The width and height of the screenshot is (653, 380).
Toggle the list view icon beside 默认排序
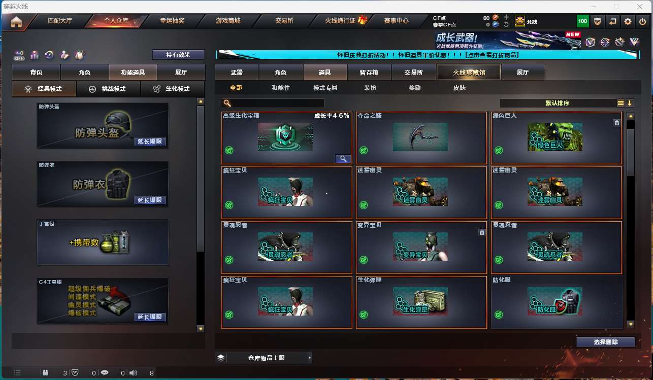pos(621,103)
